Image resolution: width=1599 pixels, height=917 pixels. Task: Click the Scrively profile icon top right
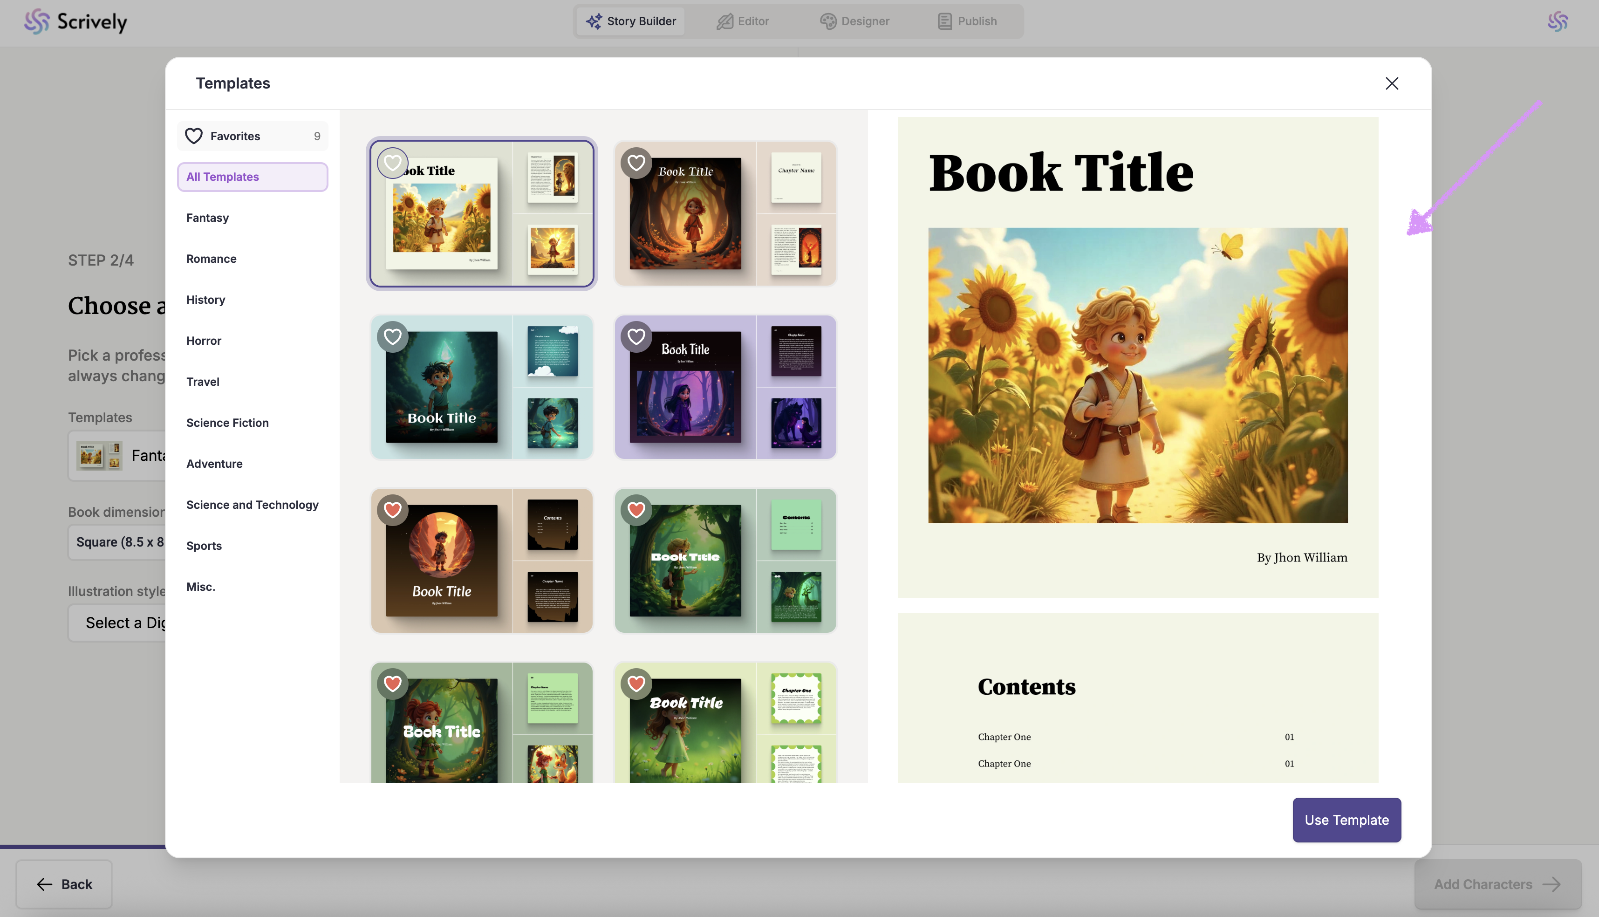click(x=1558, y=21)
